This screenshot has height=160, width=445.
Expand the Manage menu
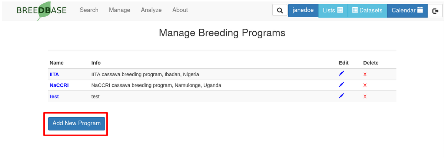coord(119,10)
